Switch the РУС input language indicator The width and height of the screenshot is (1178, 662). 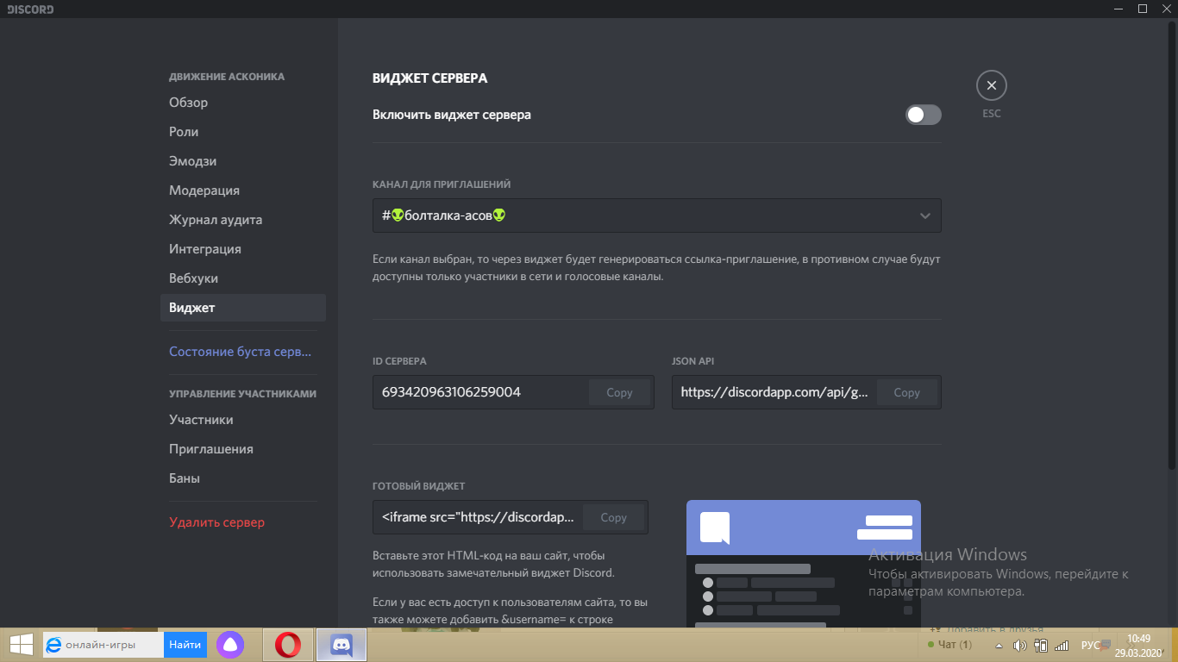point(1090,646)
